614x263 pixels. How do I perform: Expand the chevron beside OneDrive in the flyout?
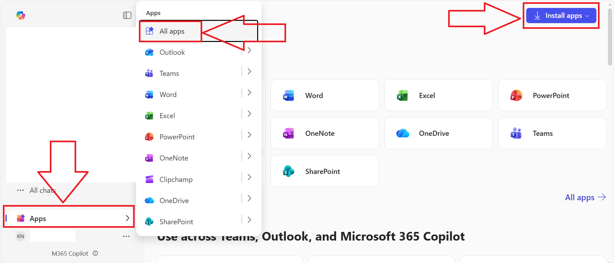(x=249, y=198)
